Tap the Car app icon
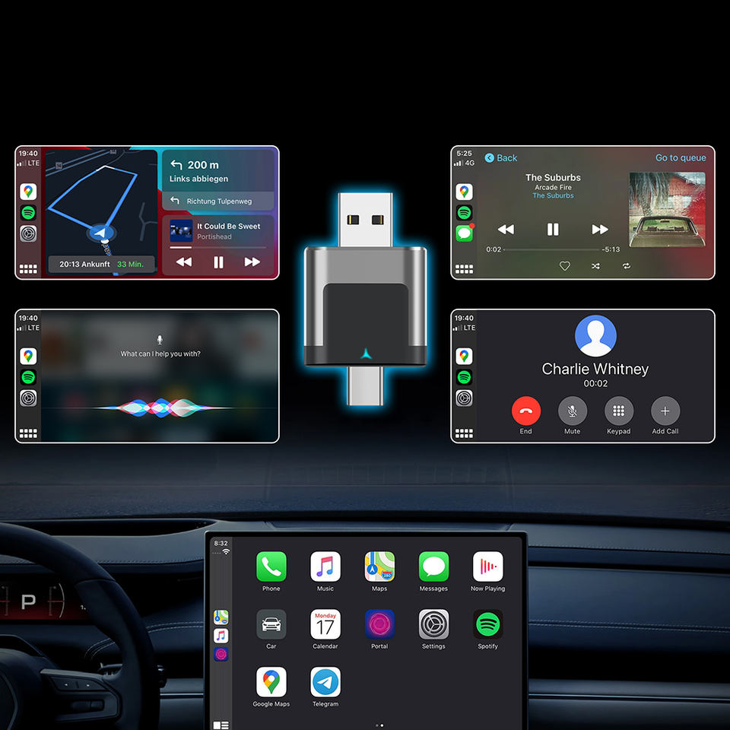The width and height of the screenshot is (730, 730). 271,624
